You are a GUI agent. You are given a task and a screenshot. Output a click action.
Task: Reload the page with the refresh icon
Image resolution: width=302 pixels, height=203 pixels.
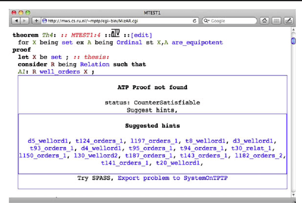pos(195,21)
